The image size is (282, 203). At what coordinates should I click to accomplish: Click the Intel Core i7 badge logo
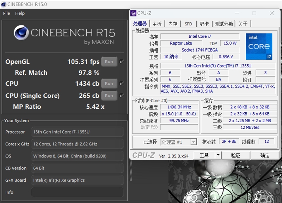[x=259, y=47]
